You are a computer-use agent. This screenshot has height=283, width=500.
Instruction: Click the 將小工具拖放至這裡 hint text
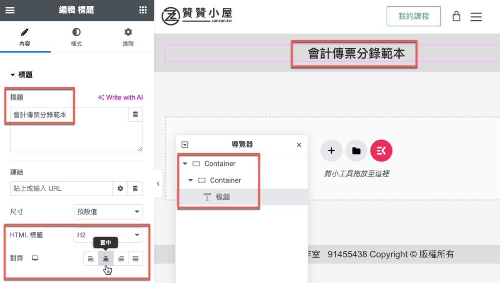356,174
